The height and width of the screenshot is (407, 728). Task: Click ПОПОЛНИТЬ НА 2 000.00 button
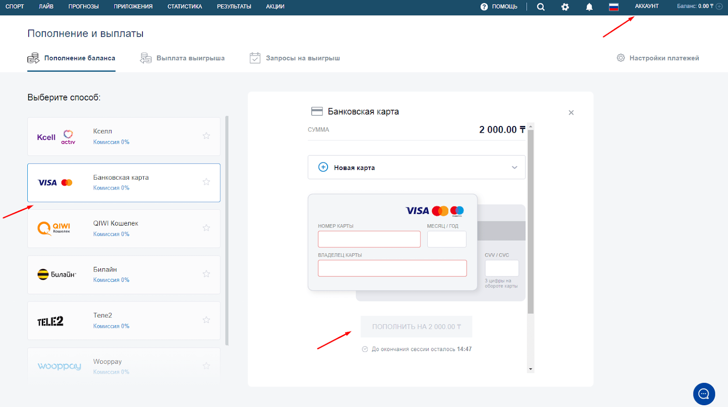point(416,327)
